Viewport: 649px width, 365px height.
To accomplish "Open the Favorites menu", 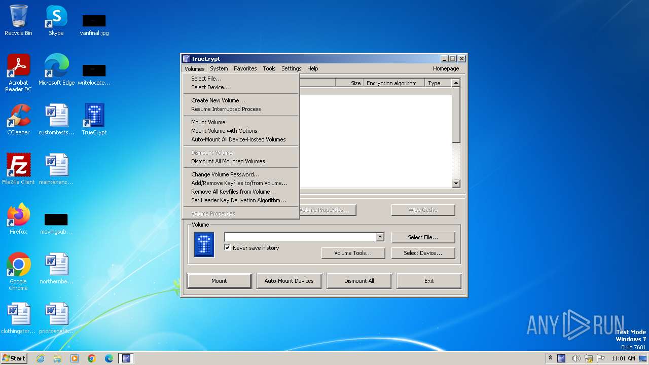I will point(245,68).
